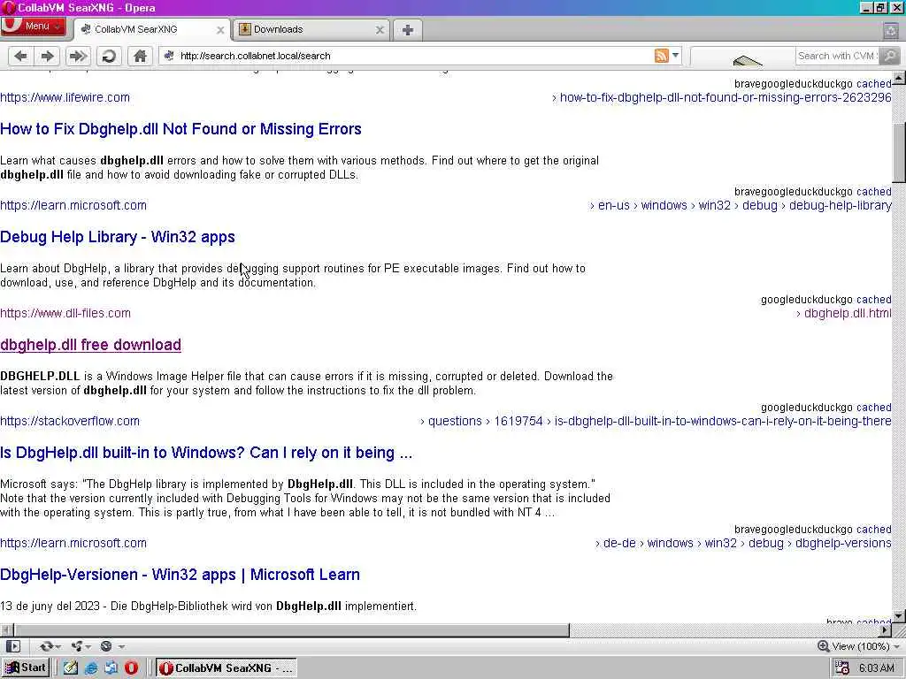Click the dbghelp.dll.html breadcrumb link
This screenshot has width=906, height=679.
pos(848,313)
